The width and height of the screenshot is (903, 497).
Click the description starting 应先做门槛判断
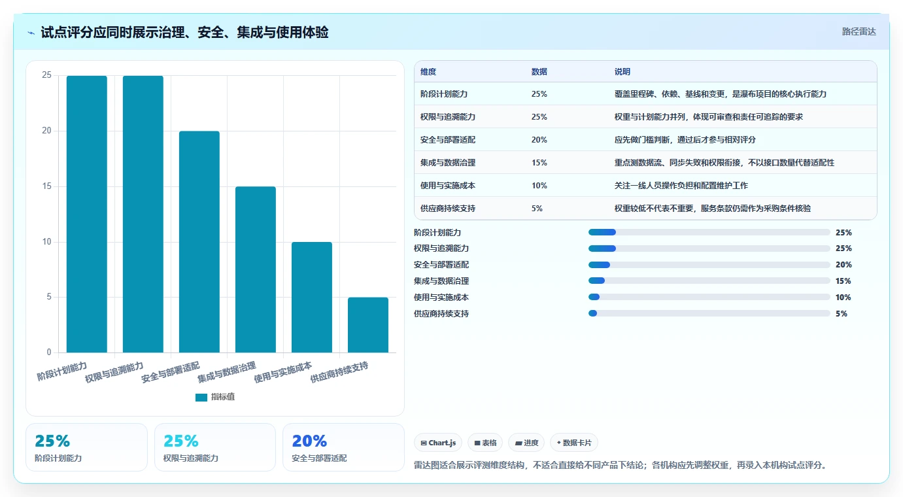coord(685,140)
